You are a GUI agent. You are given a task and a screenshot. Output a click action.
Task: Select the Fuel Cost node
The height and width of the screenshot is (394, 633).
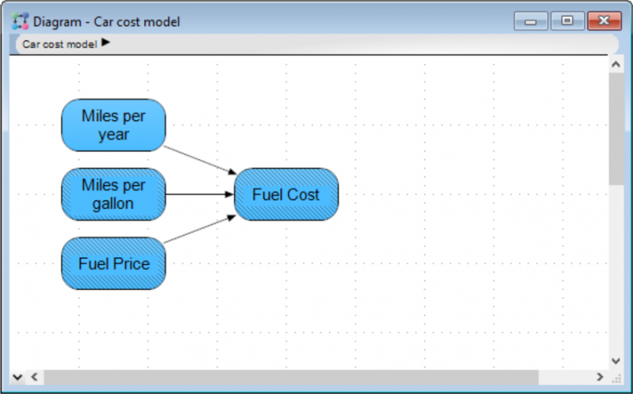[286, 194]
